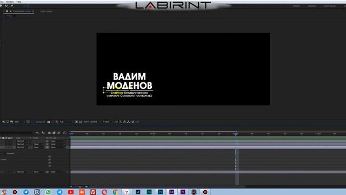Open FileZilla from the taskbar
The image size is (346, 195).
pyautogui.click(x=93, y=192)
